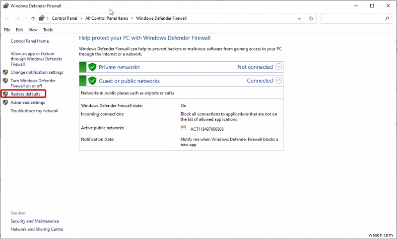This screenshot has width=397, height=239.
Task: Click the Connected status text
Action: [260, 81]
